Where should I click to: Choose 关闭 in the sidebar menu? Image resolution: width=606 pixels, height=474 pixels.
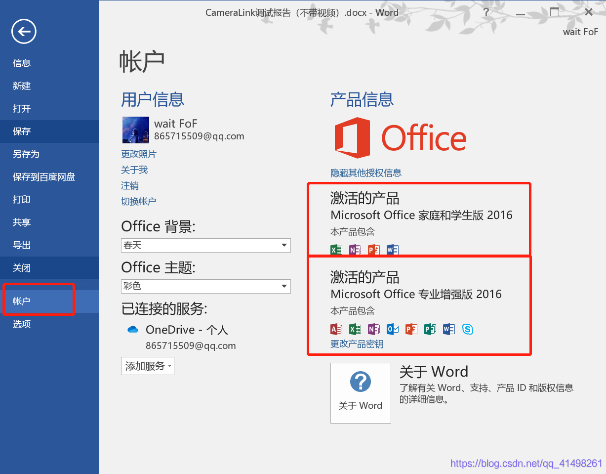(x=49, y=267)
